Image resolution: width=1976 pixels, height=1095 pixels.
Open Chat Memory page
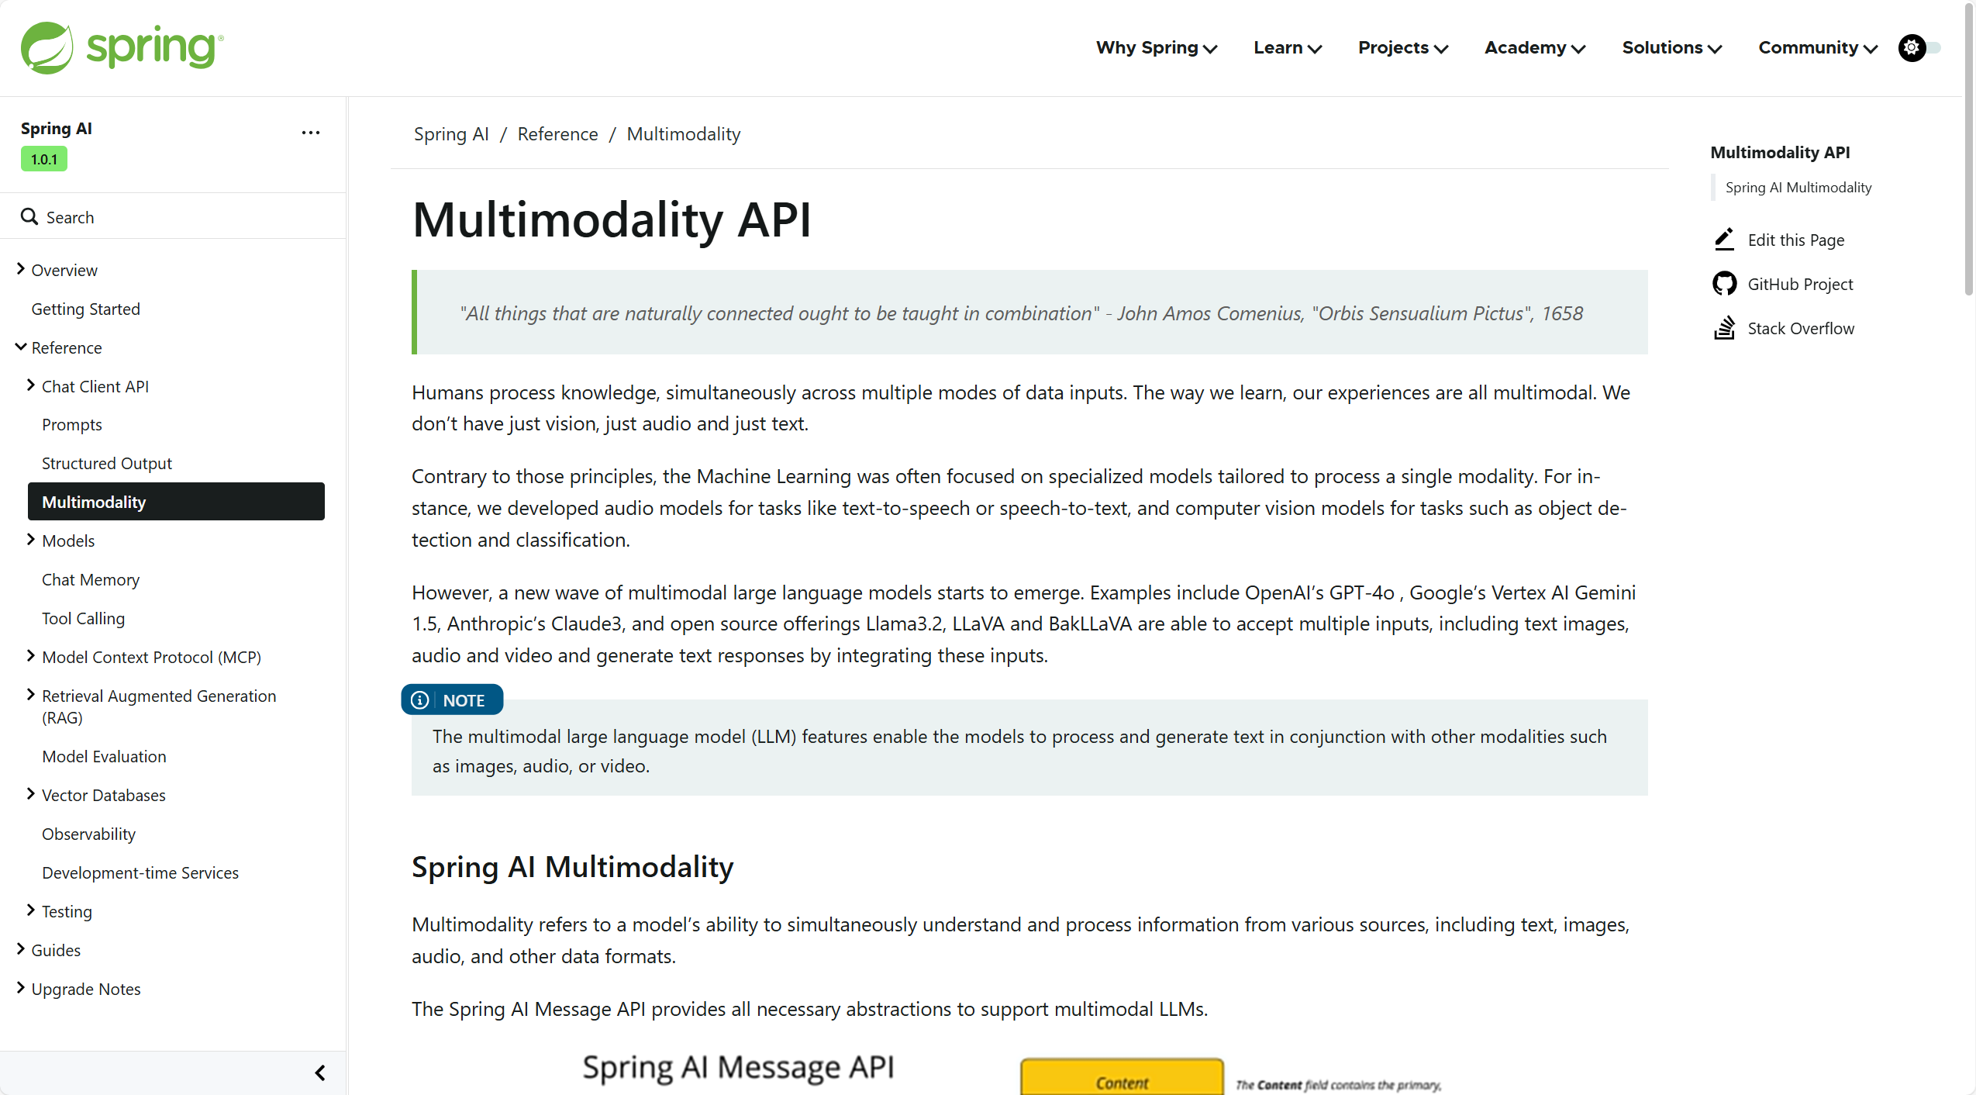pyautogui.click(x=91, y=579)
